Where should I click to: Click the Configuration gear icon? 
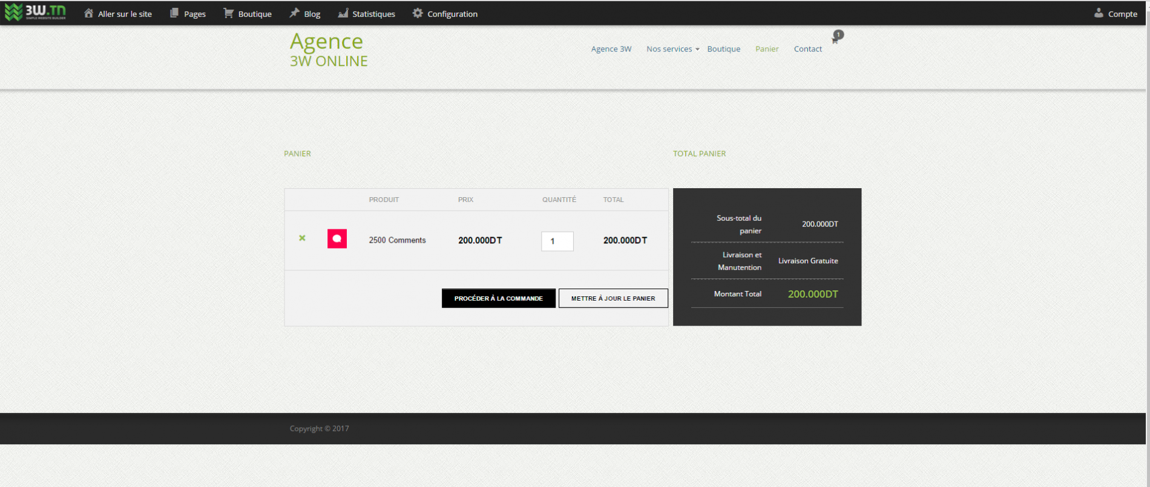click(418, 13)
